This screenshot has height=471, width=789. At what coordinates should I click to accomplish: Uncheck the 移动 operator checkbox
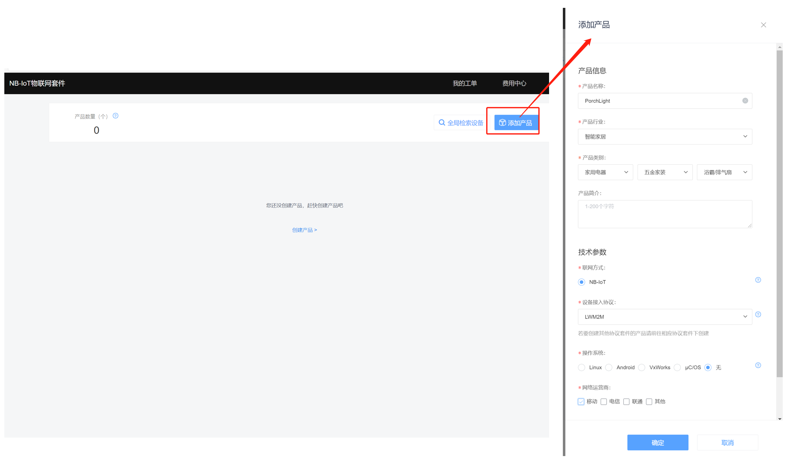(x=581, y=401)
